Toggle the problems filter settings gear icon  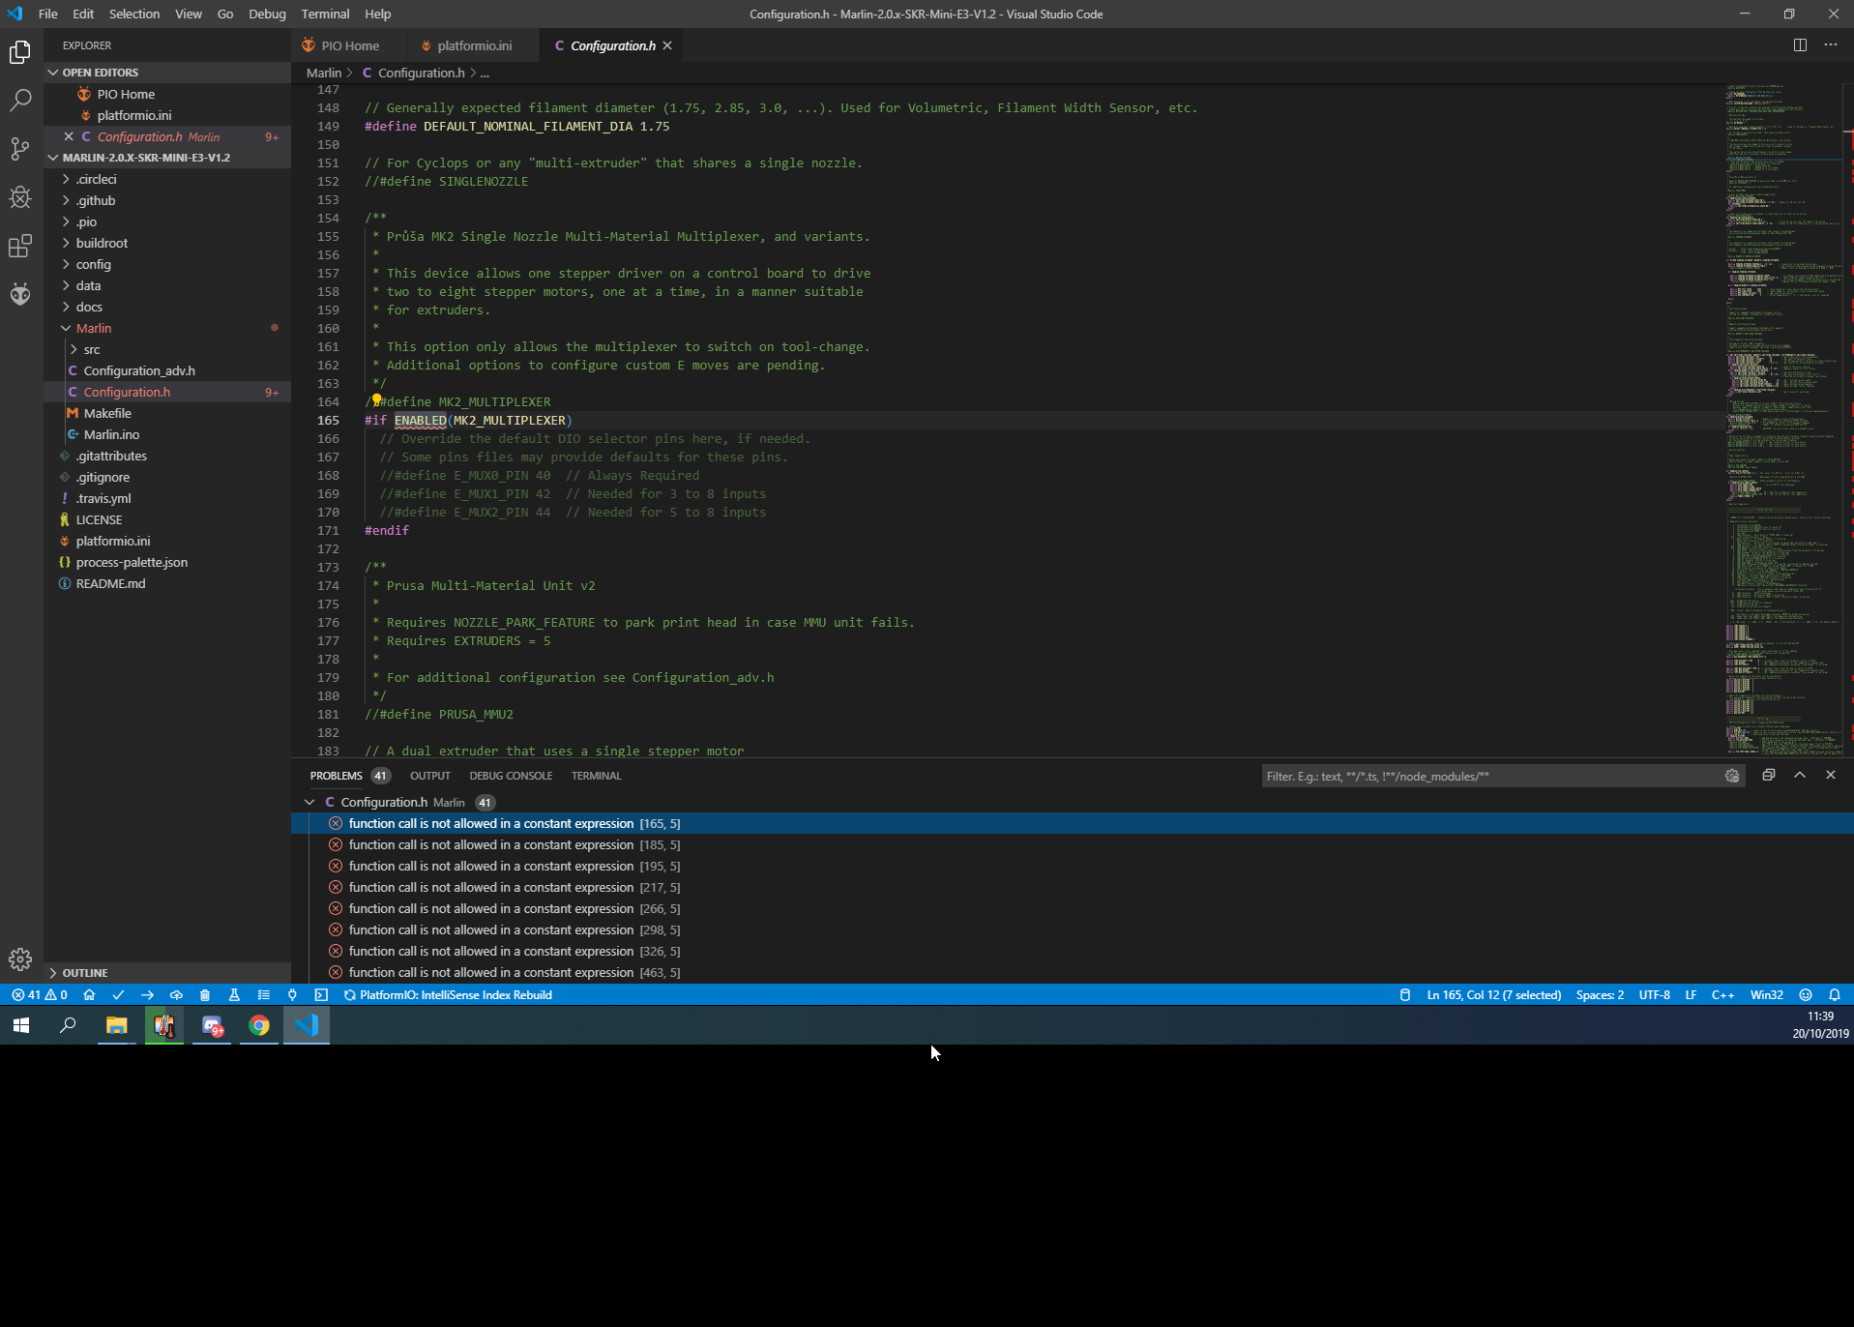coord(1732,776)
